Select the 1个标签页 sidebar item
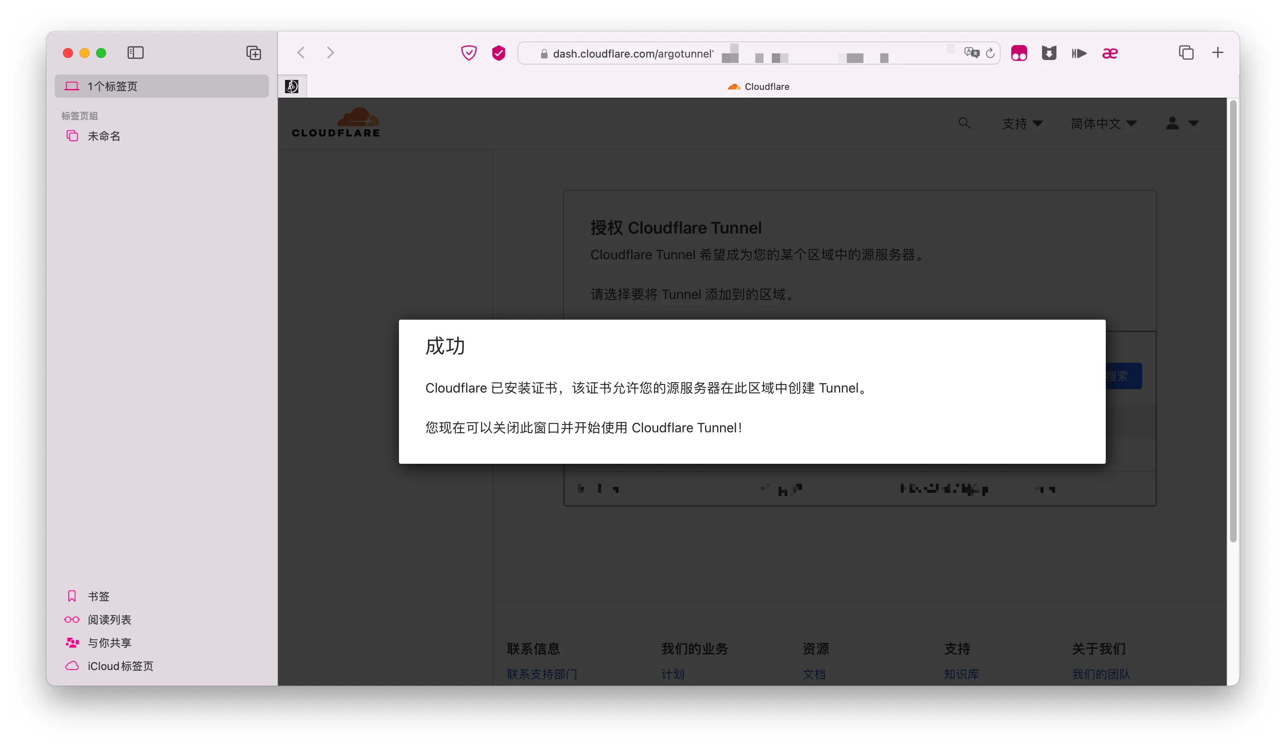 point(162,86)
